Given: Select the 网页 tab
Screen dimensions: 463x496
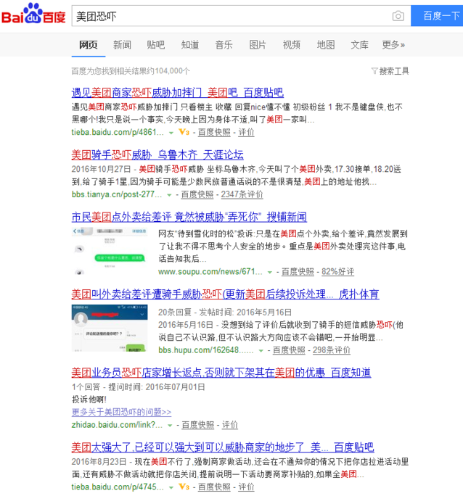Looking at the screenshot, I should coord(89,45).
